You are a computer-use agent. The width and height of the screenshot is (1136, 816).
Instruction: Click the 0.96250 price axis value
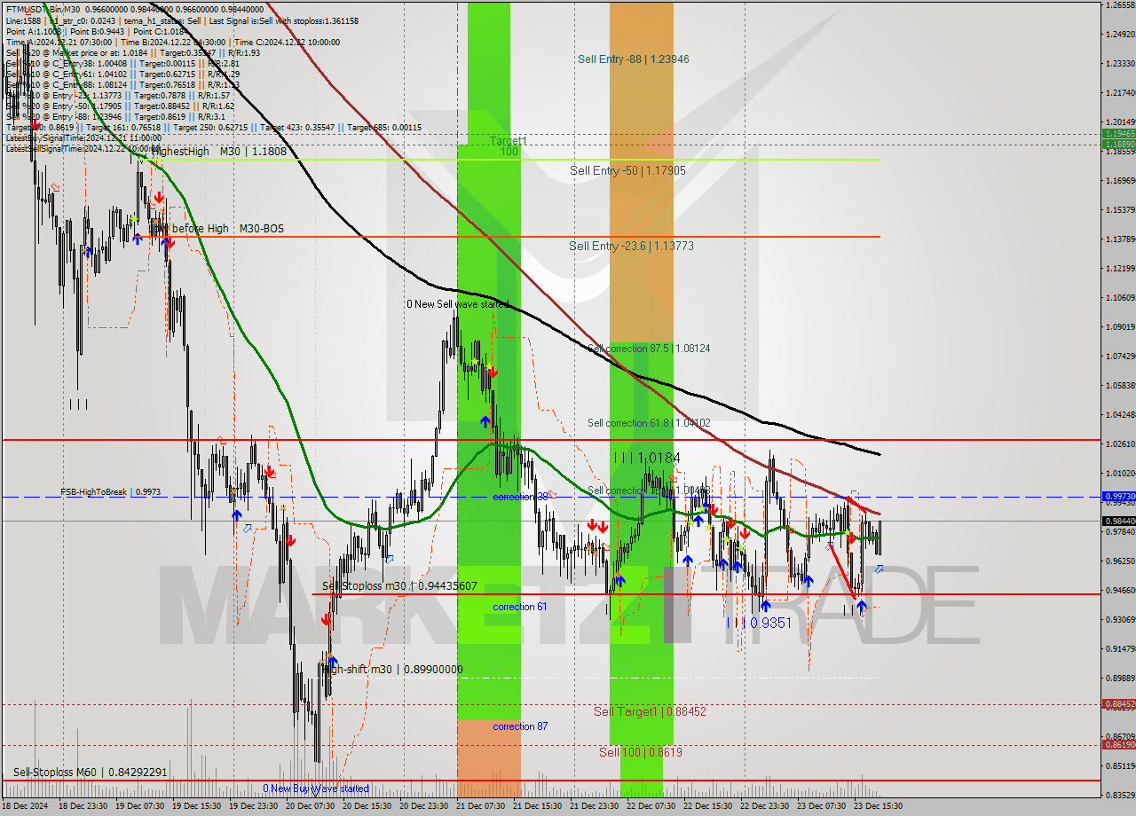(x=1120, y=561)
